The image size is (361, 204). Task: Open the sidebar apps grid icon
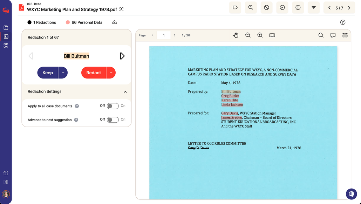(6, 46)
